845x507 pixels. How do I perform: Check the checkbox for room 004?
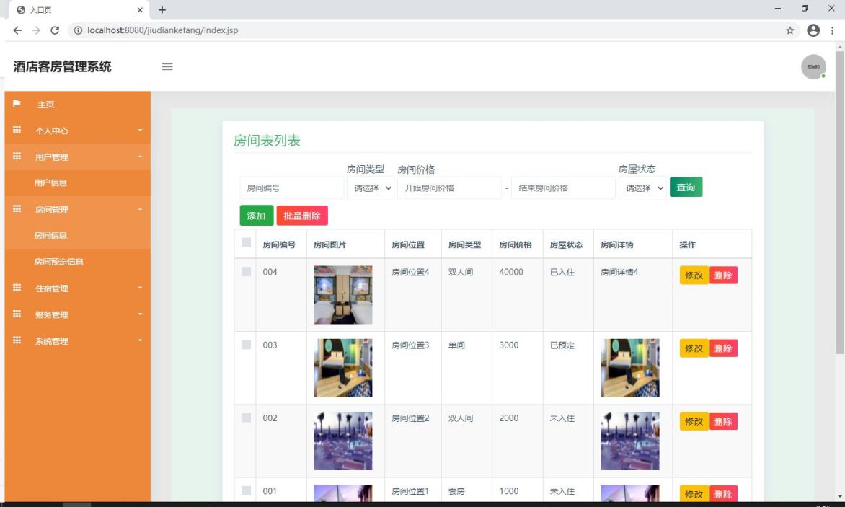point(247,272)
